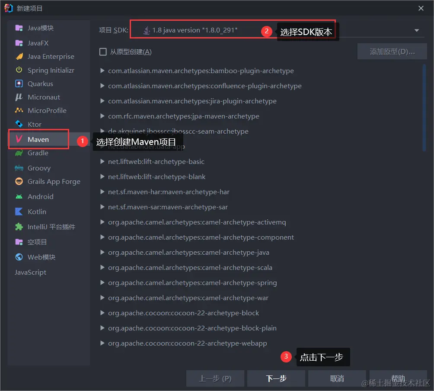Select Gradle project type

(x=49, y=153)
